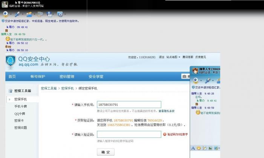Image resolution: width=264 pixels, height=158 pixels.
Task: Click the k哥 contact avatar in the title bar
Action: pos(5,5)
